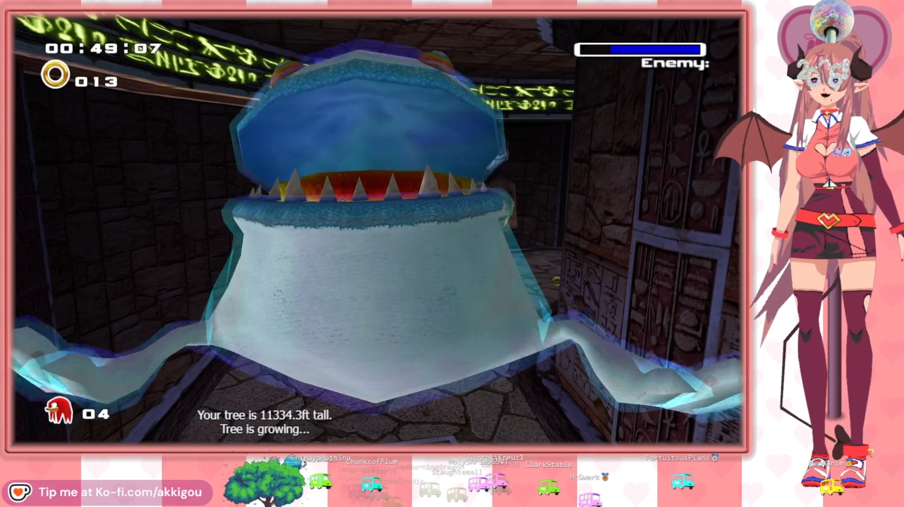The height and width of the screenshot is (507, 904).
Task: Click the Knuckles lives icon
Action: click(x=59, y=410)
